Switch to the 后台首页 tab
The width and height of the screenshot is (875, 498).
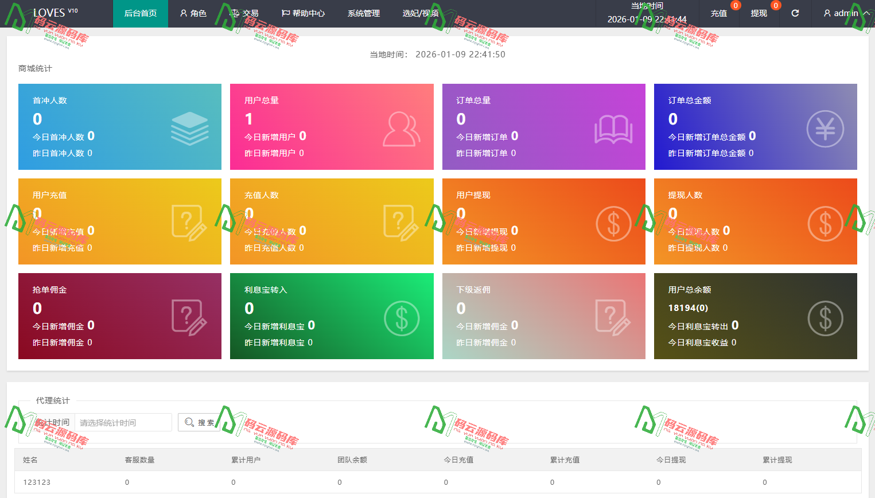[140, 13]
